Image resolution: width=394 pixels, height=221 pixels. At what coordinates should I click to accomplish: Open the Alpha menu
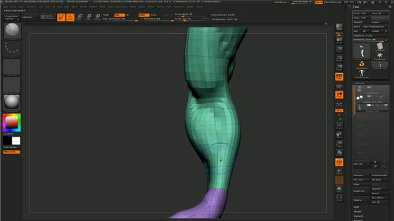point(6,7)
